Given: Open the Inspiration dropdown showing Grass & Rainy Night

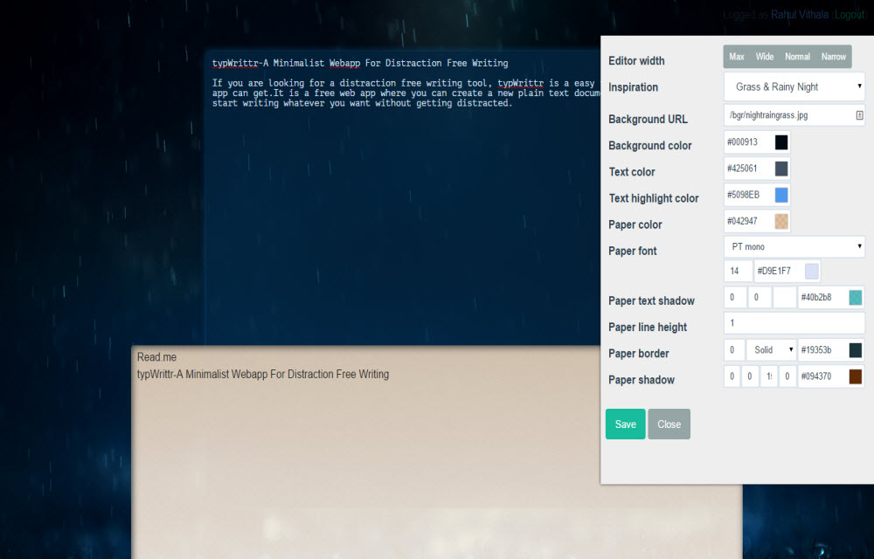Looking at the screenshot, I should 794,86.
